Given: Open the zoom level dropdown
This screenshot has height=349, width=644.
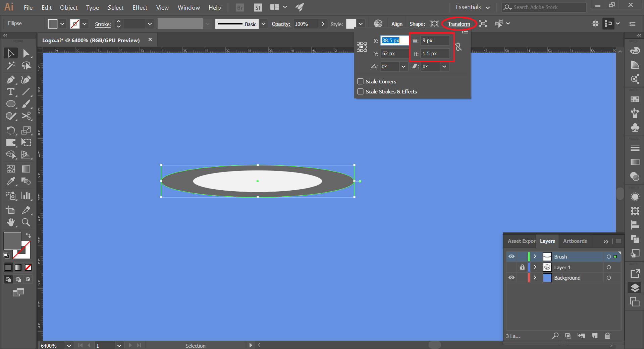Looking at the screenshot, I should pos(69,346).
